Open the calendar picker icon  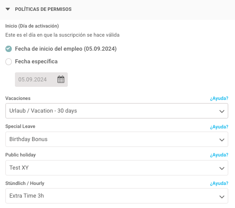pyautogui.click(x=61, y=79)
